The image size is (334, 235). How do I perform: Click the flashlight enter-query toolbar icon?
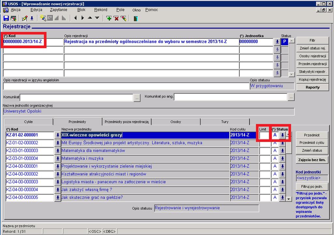pos(43,18)
